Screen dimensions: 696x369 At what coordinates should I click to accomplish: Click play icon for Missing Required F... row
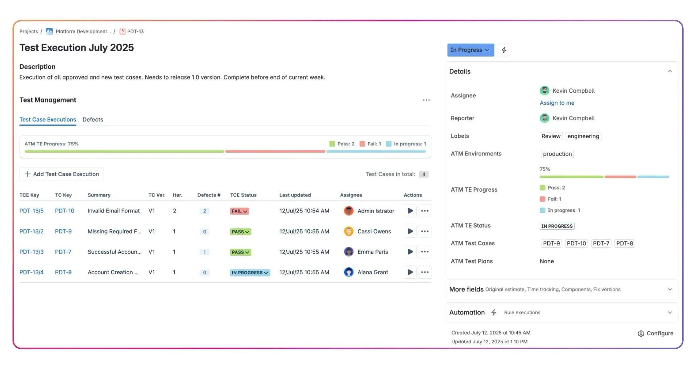410,231
